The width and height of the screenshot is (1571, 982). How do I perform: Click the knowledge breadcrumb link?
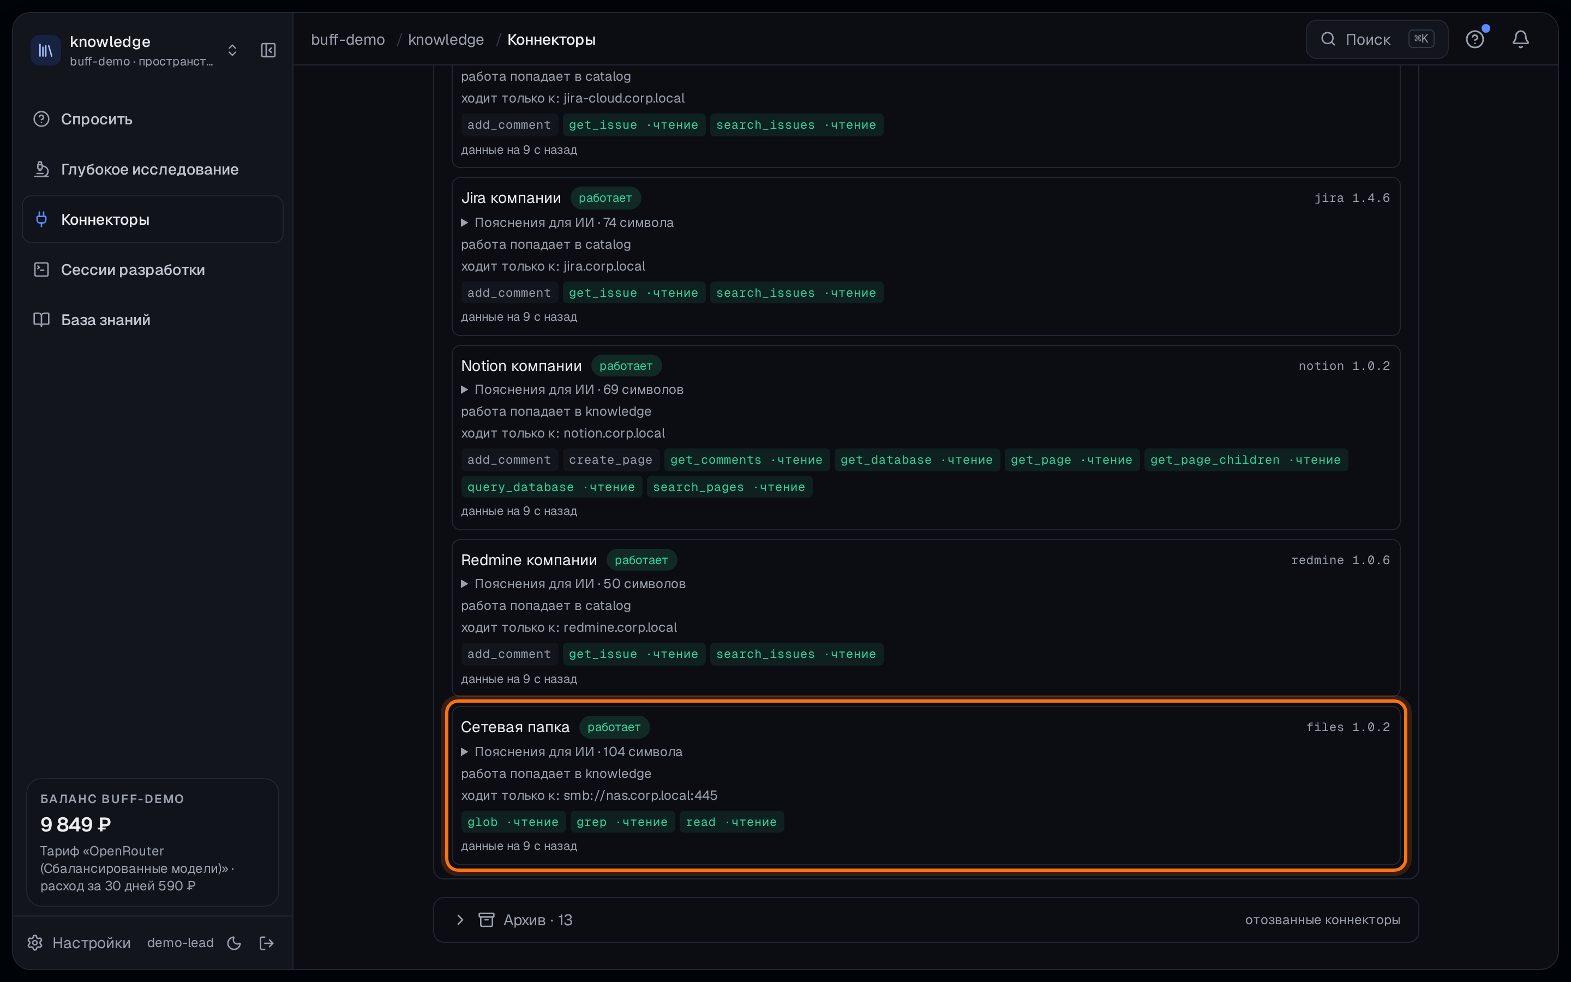(446, 40)
